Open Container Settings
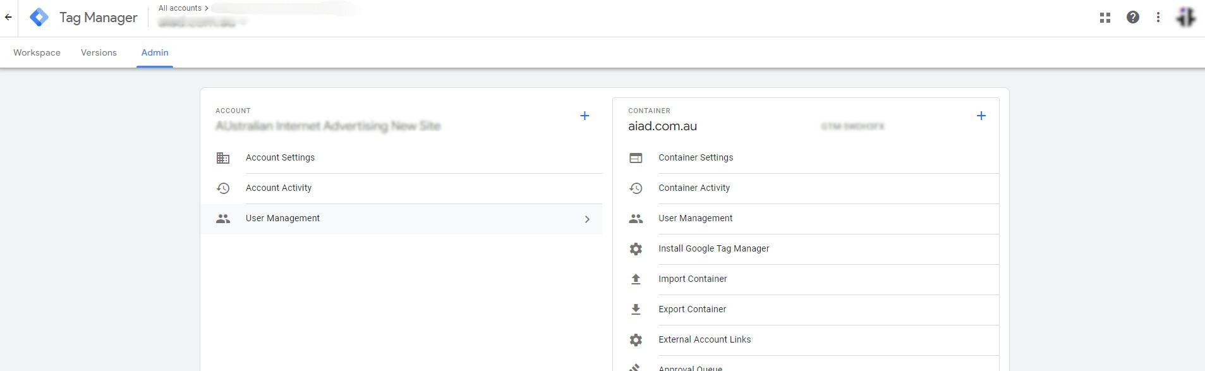This screenshot has width=1205, height=371. click(x=806, y=158)
